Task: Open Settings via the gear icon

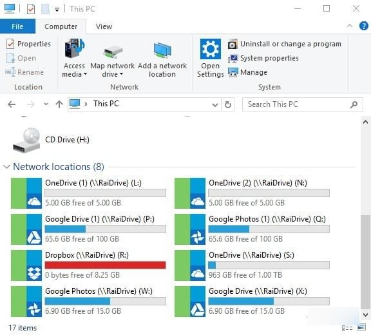Action: [x=211, y=49]
